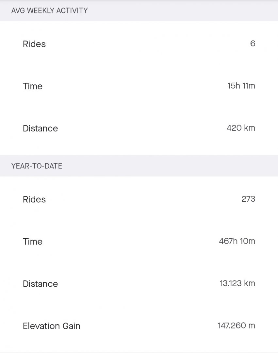Tap the 467h hours figure
This screenshot has height=353, width=278.
coord(228,241)
